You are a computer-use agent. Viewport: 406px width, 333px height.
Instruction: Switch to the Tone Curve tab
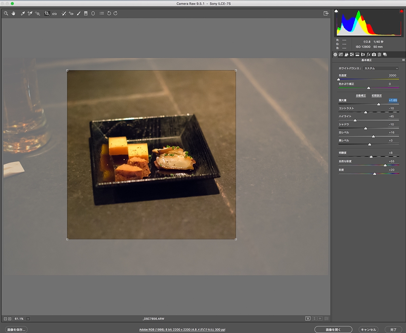coord(341,54)
